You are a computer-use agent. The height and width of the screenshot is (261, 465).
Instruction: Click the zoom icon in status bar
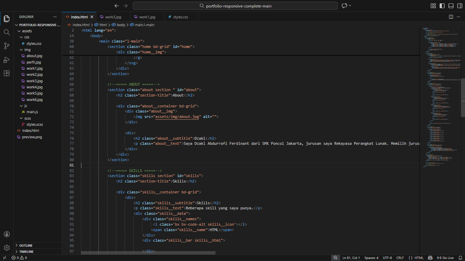[335, 258]
